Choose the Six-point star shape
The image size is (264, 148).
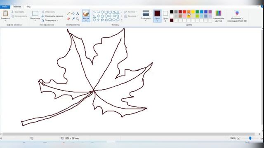pos(106,20)
